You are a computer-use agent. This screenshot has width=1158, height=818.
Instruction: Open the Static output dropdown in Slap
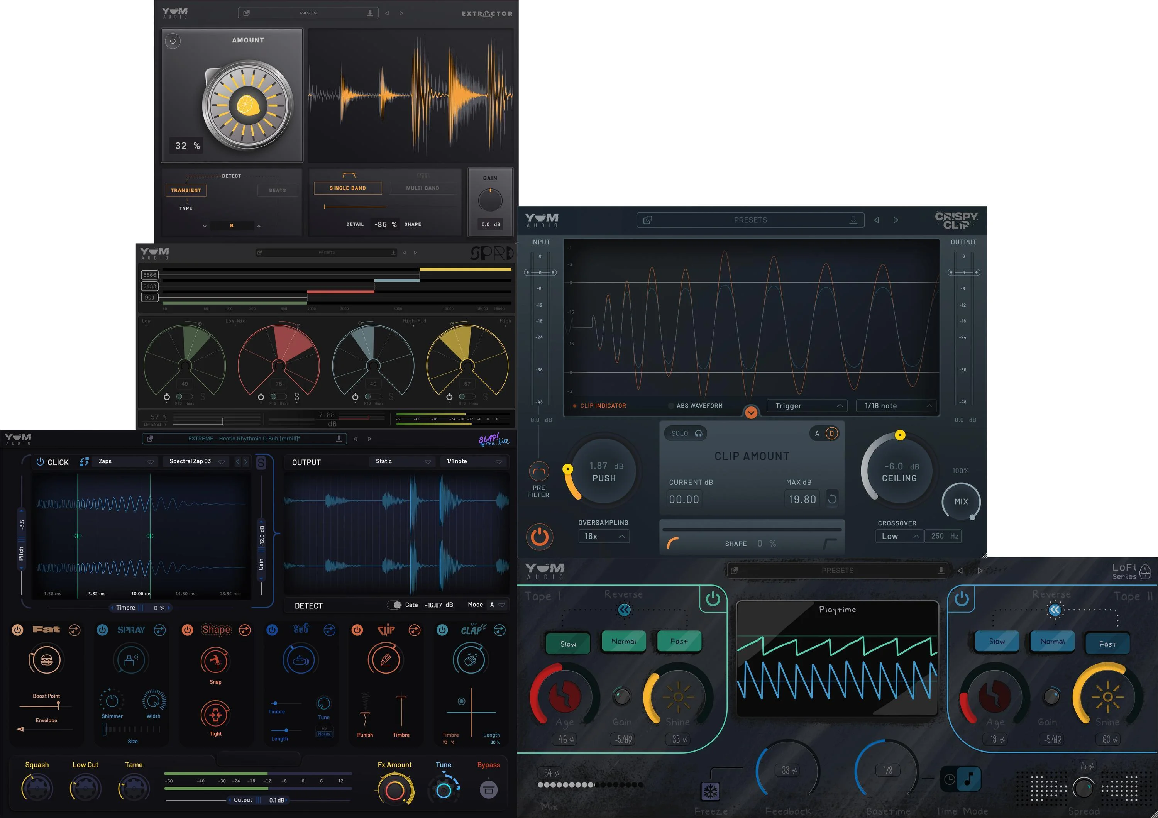click(x=403, y=461)
